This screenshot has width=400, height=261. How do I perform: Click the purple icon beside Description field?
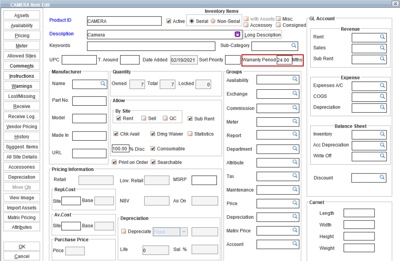coord(237,35)
